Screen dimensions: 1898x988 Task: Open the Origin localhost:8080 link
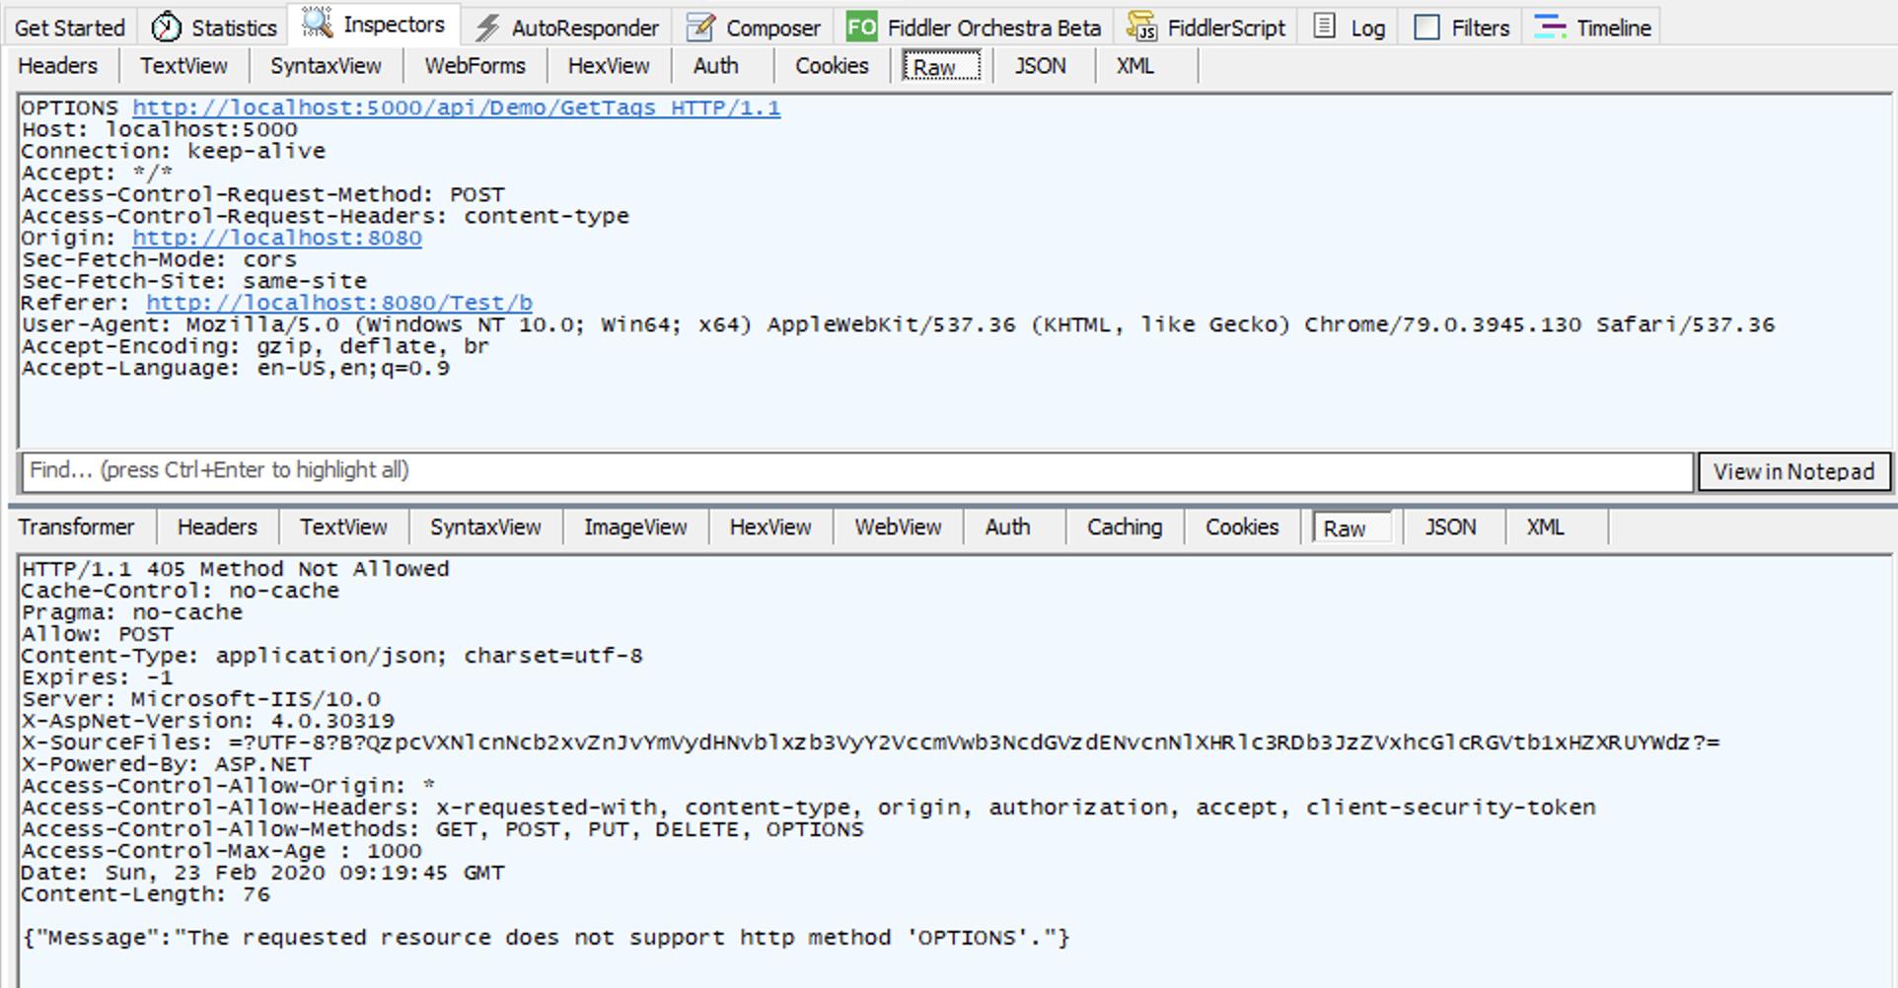click(277, 239)
